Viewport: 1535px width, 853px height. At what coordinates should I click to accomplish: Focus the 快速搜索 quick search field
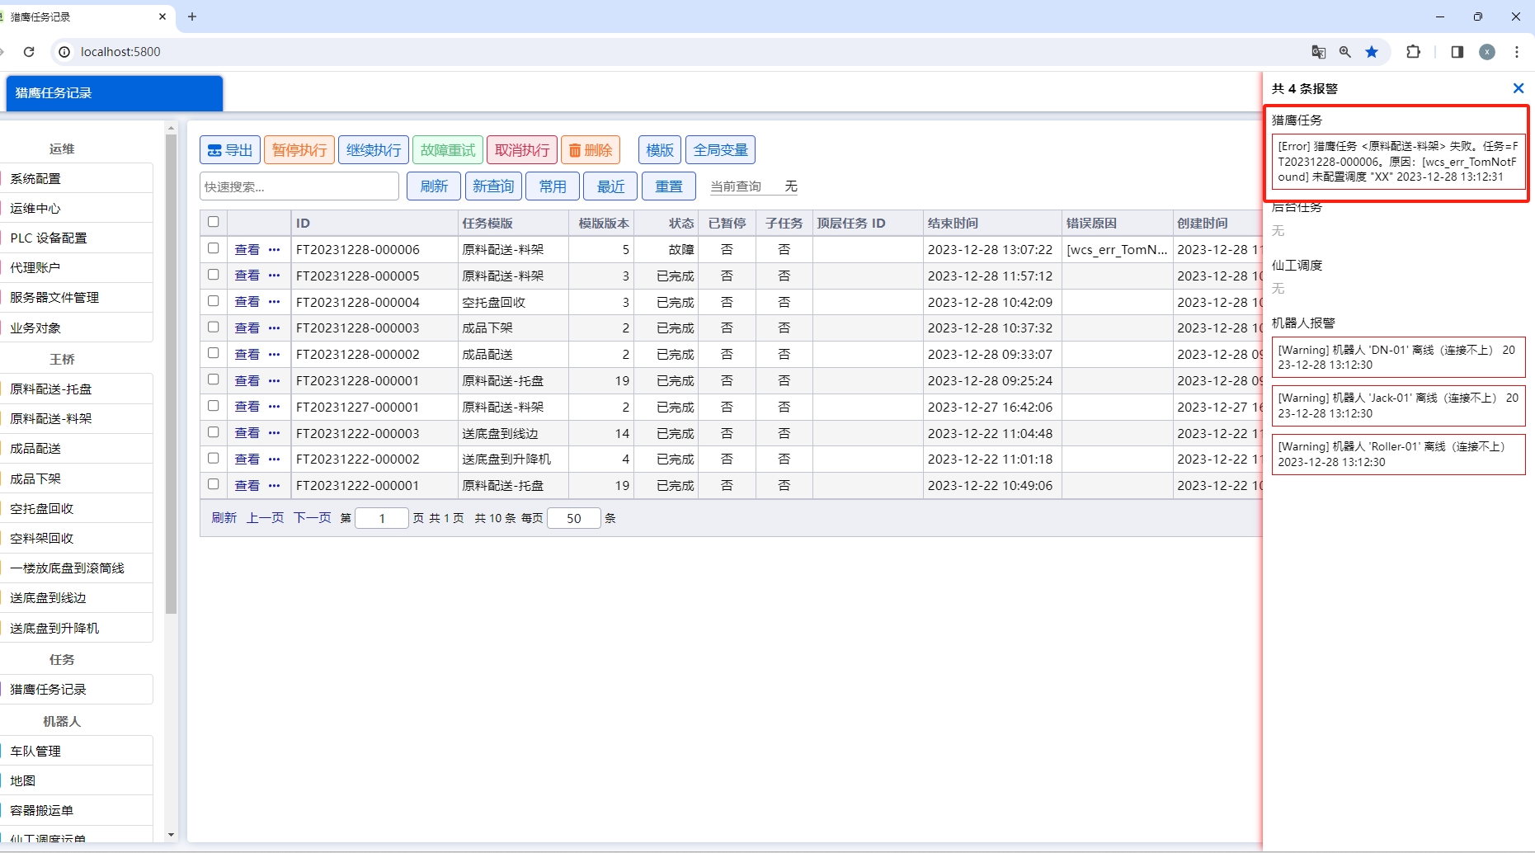(x=299, y=186)
